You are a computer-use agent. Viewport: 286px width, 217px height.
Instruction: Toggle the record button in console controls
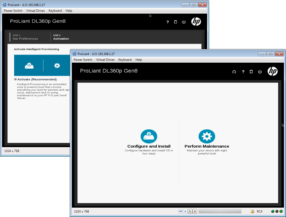pos(195,211)
